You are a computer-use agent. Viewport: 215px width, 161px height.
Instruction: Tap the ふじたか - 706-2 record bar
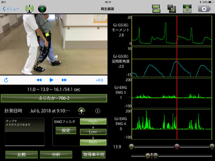54,98
